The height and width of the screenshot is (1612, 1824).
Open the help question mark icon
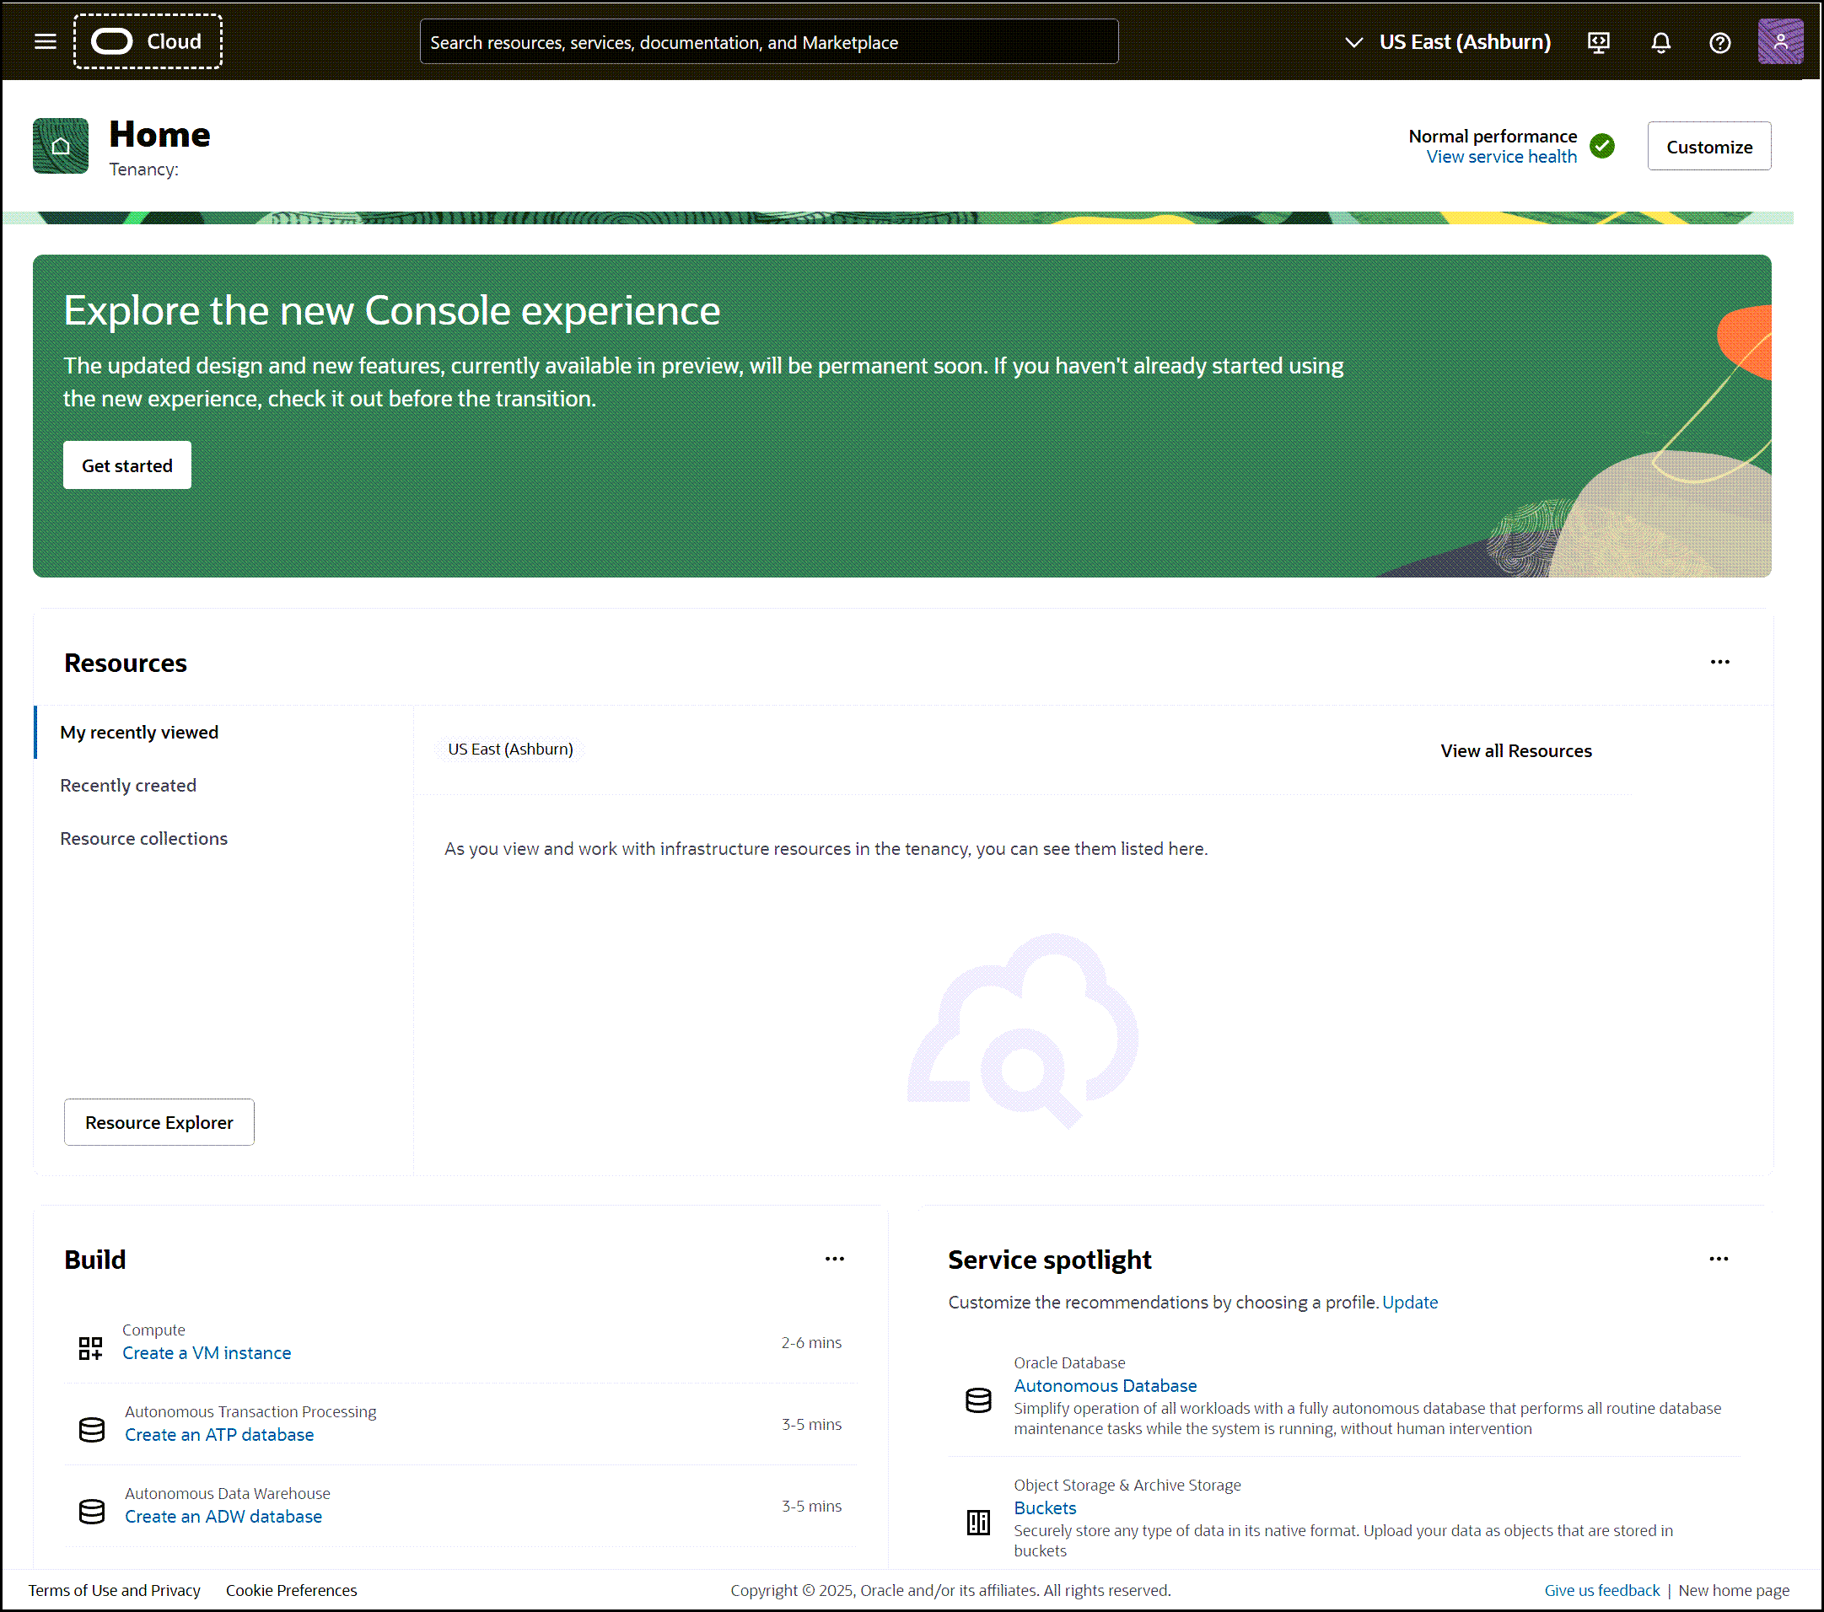1719,42
